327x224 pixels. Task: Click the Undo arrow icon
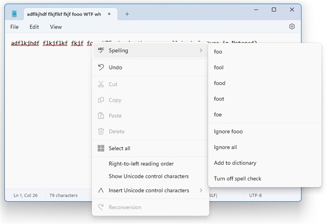point(100,67)
